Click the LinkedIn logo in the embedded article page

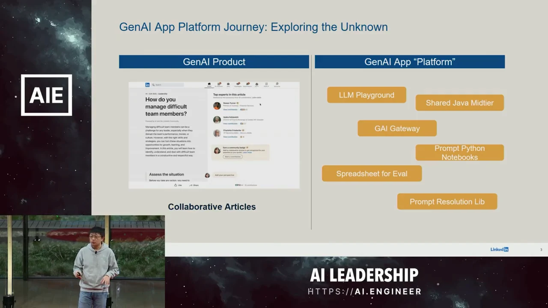148,85
